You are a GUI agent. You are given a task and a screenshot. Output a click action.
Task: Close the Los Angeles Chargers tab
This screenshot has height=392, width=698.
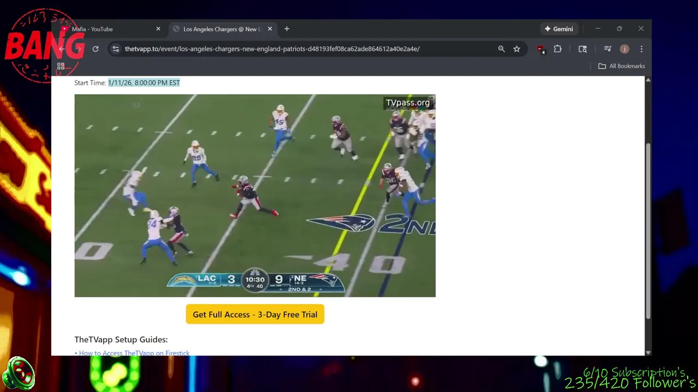click(x=269, y=29)
